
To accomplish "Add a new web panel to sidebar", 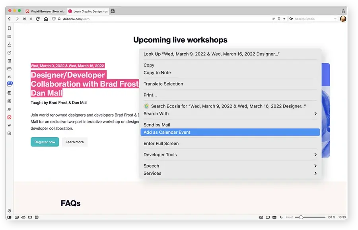I will 10,133.
